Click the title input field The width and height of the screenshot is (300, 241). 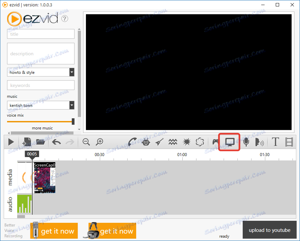(x=41, y=34)
